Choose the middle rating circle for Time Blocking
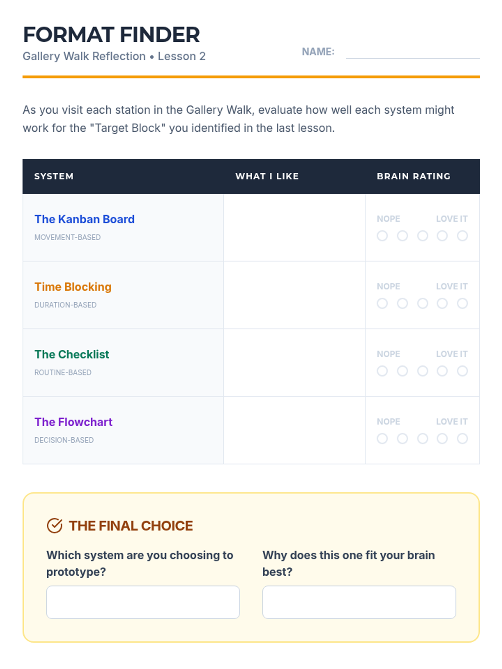The image size is (502, 669). click(x=423, y=304)
